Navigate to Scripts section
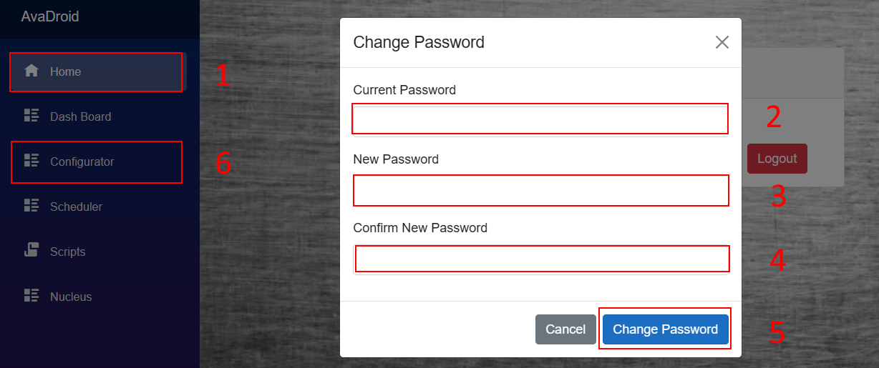879x368 pixels. pos(68,252)
